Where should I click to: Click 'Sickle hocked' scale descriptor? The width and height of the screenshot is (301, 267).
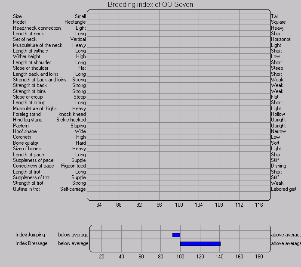pos(71,120)
